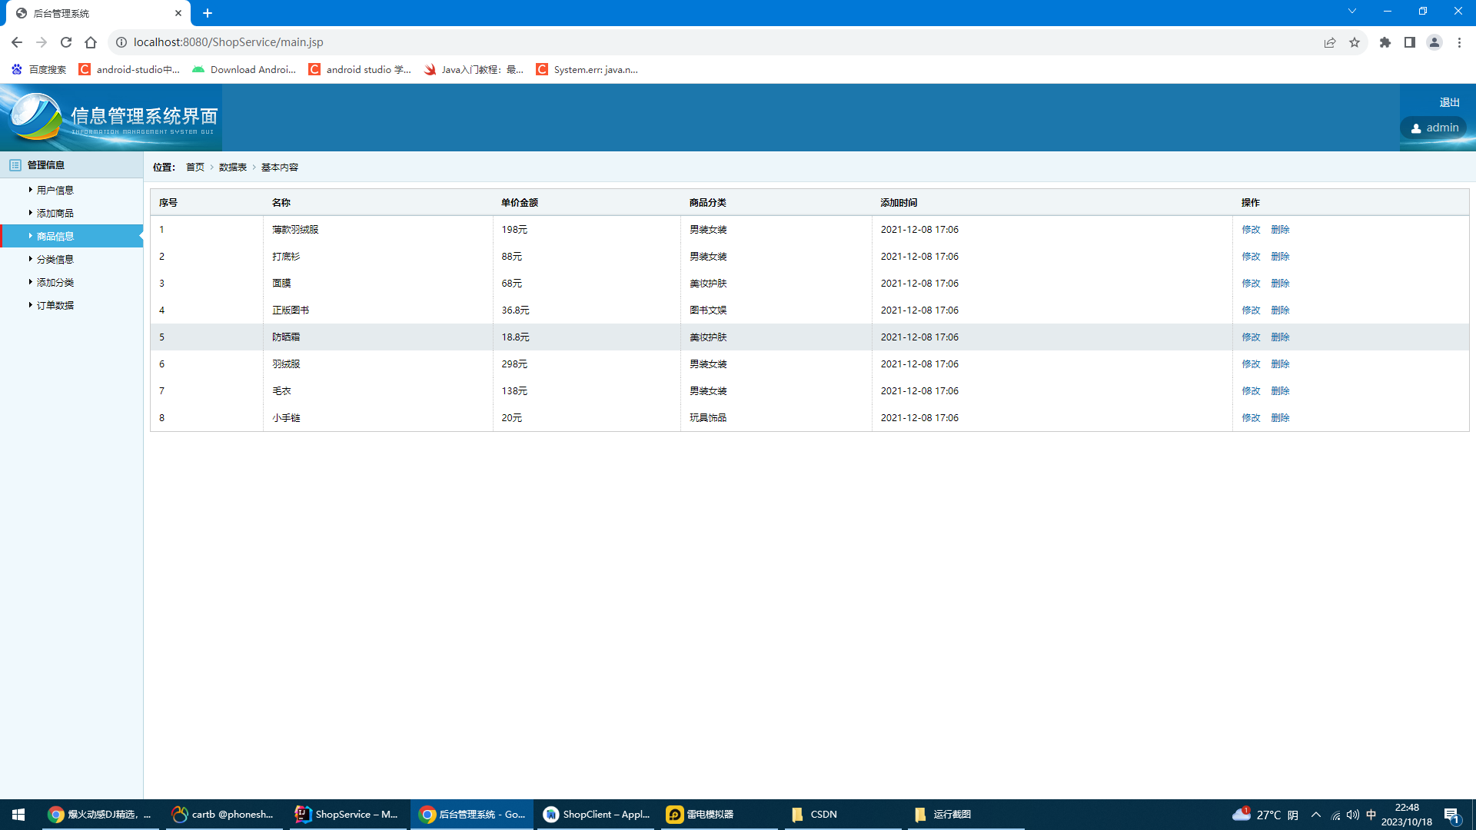Screen dimensions: 1476x830
Task: Open the extensions puzzle icon
Action: coord(1385,42)
